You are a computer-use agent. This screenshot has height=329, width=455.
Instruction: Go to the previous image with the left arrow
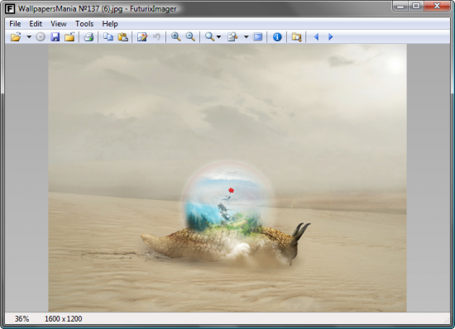[x=316, y=37]
